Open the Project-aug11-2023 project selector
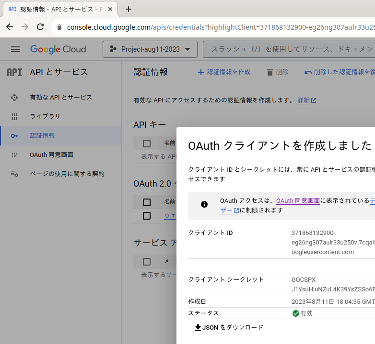The width and height of the screenshot is (375, 344). point(150,49)
